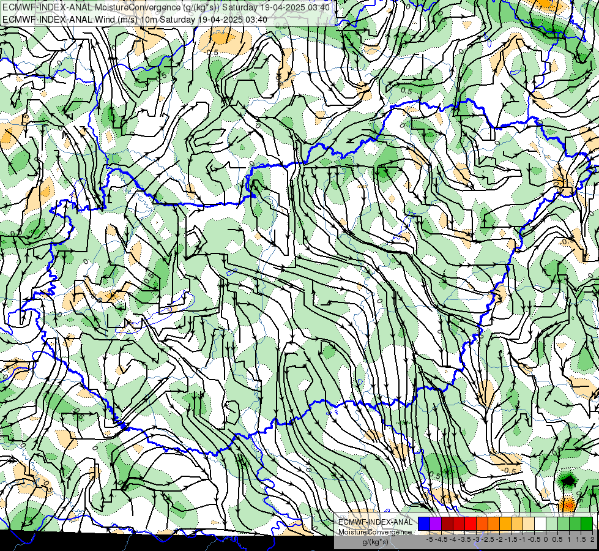Select the ECMWF-INDEX-ANAL label in the legend box

pos(375,522)
